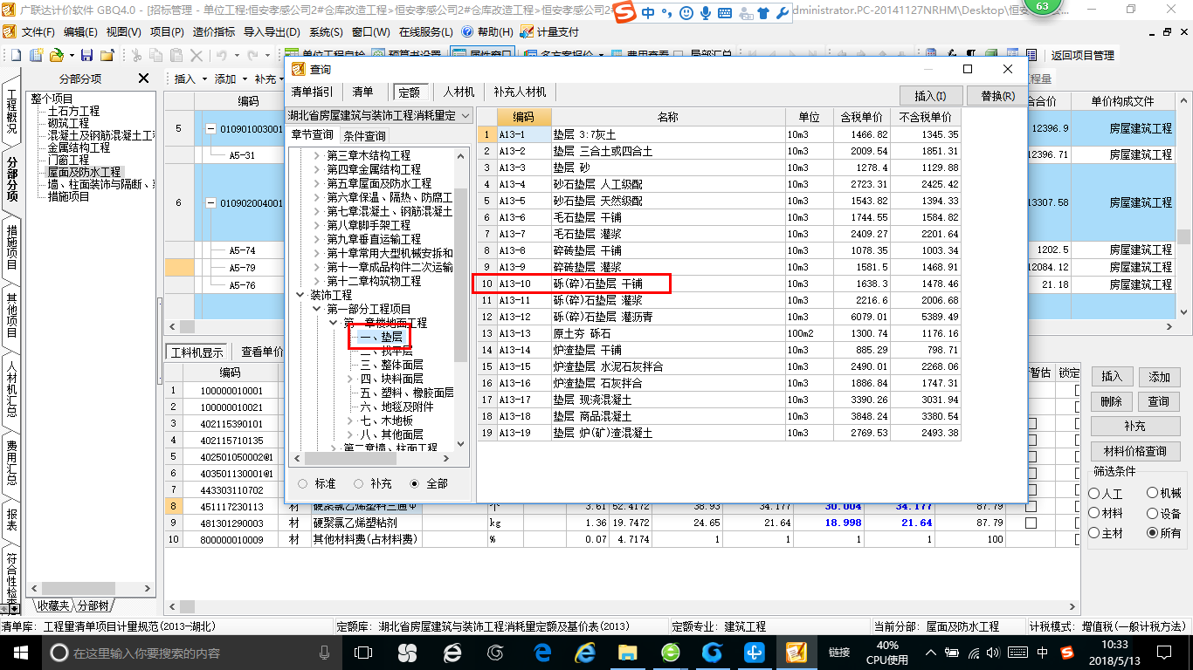The image size is (1193, 670).
Task: Select the 主材 filter radio button
Action: pyautogui.click(x=1094, y=533)
